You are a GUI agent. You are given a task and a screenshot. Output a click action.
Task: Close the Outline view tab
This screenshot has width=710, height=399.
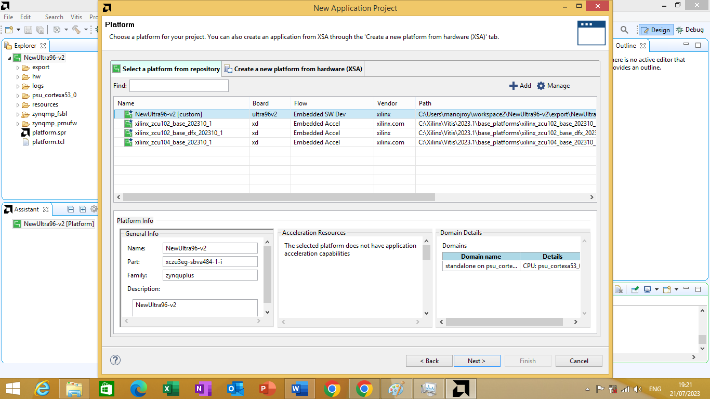[x=642, y=46]
